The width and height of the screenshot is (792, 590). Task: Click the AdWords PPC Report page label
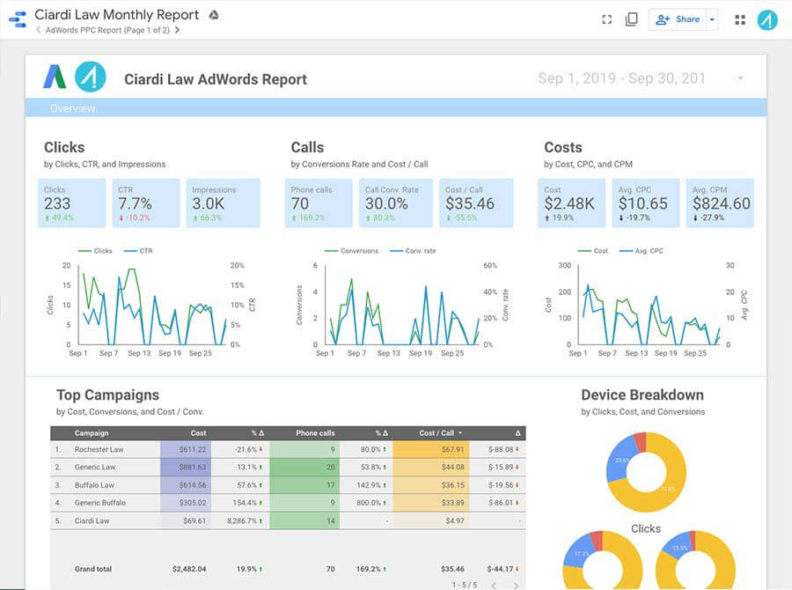[x=107, y=30]
